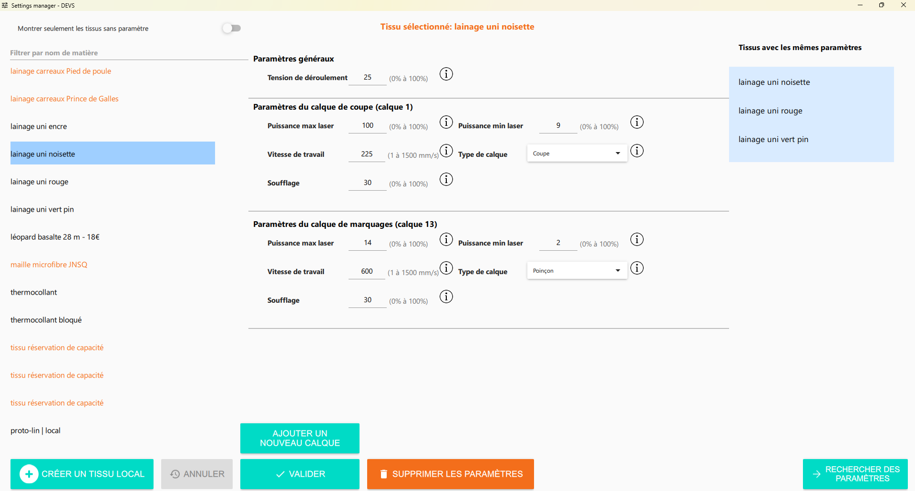Select lainage uni rouge in same-parameters panel
This screenshot has height=491, width=915.
tap(770, 111)
